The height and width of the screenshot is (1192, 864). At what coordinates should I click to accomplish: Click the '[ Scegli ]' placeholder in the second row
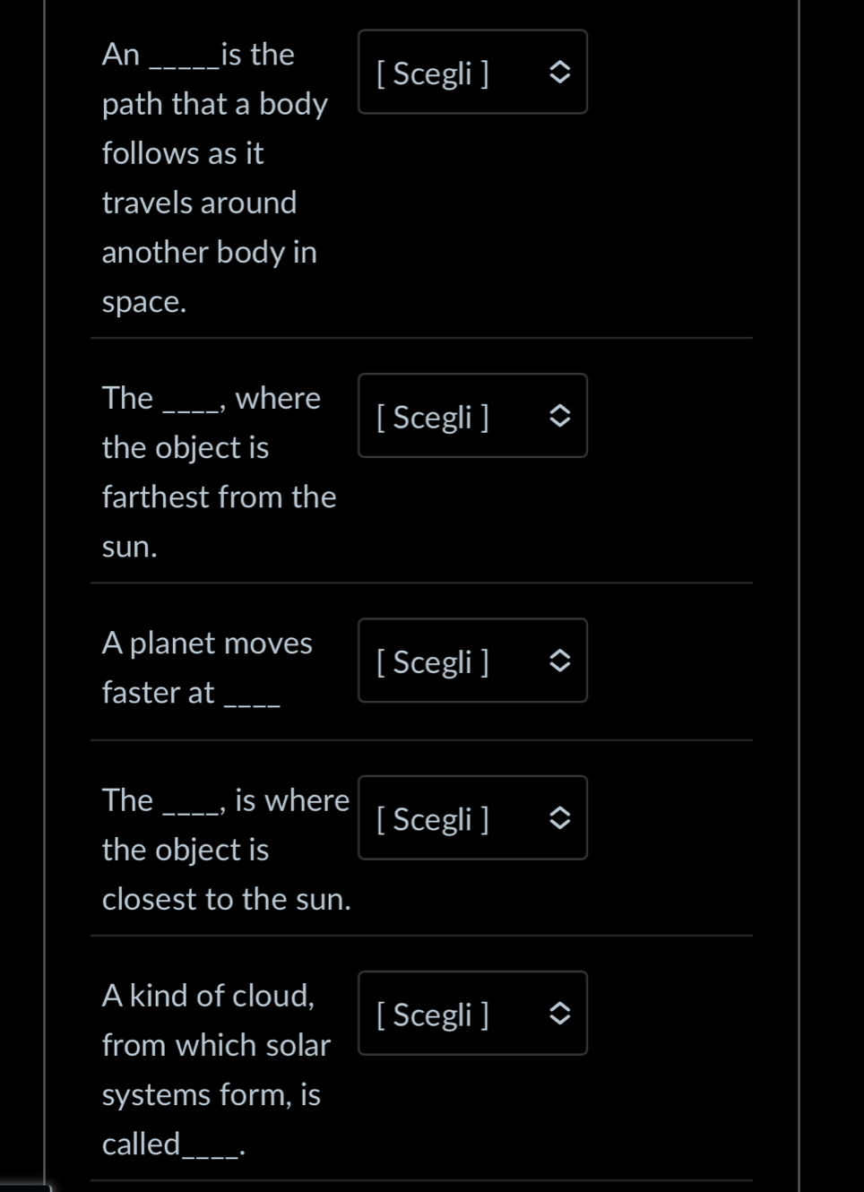click(433, 417)
